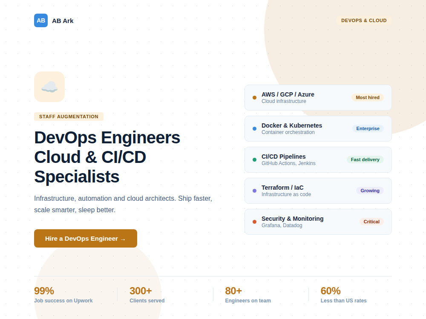Click the Most hired badge
426x319 pixels.
[368, 97]
